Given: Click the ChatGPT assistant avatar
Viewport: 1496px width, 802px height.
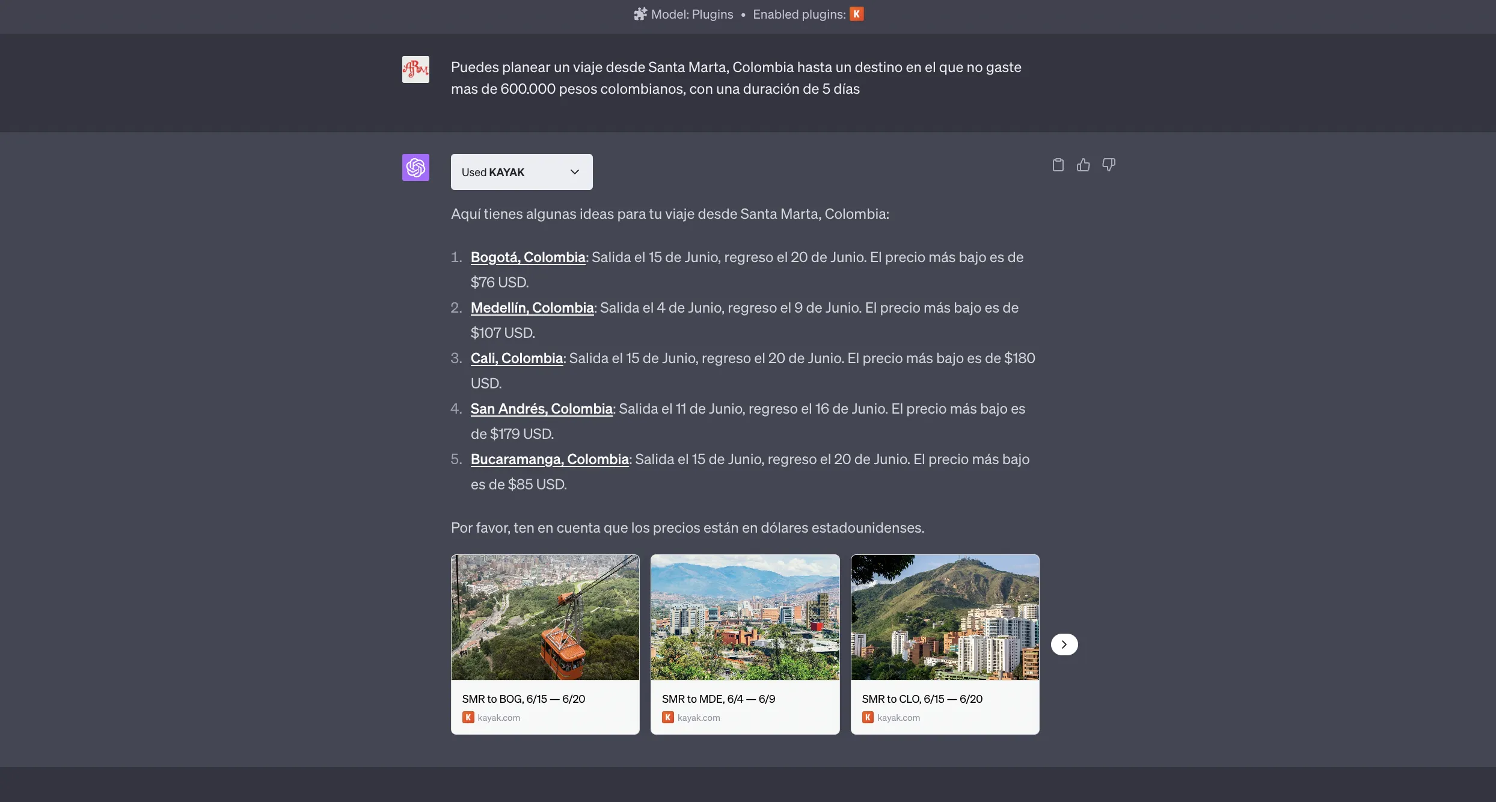Looking at the screenshot, I should [x=415, y=167].
